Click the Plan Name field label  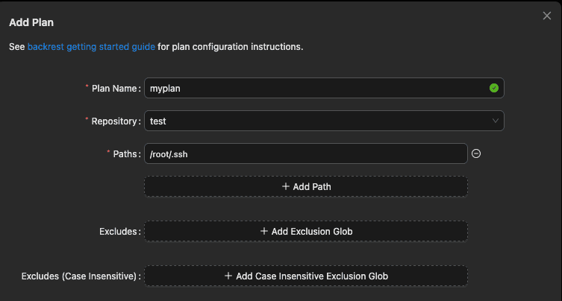coord(114,88)
